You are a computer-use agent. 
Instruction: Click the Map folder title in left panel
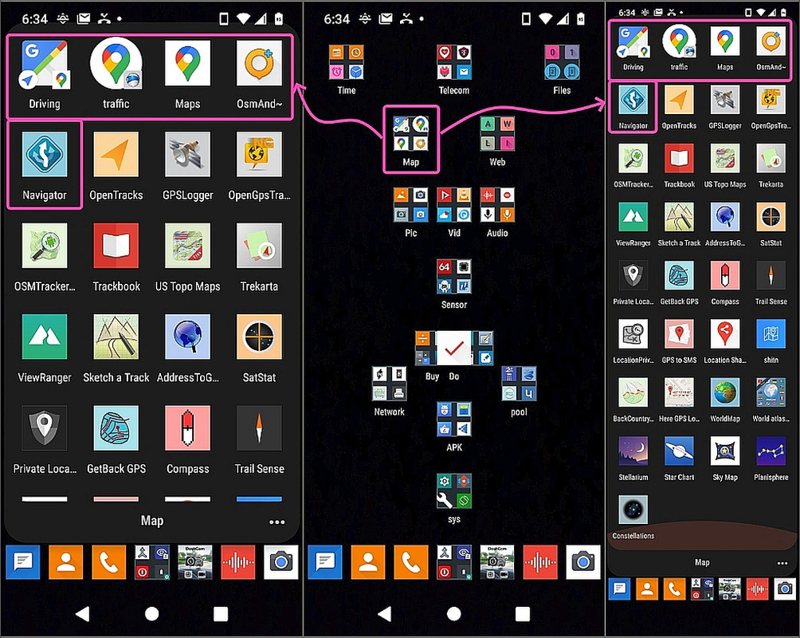click(x=152, y=521)
